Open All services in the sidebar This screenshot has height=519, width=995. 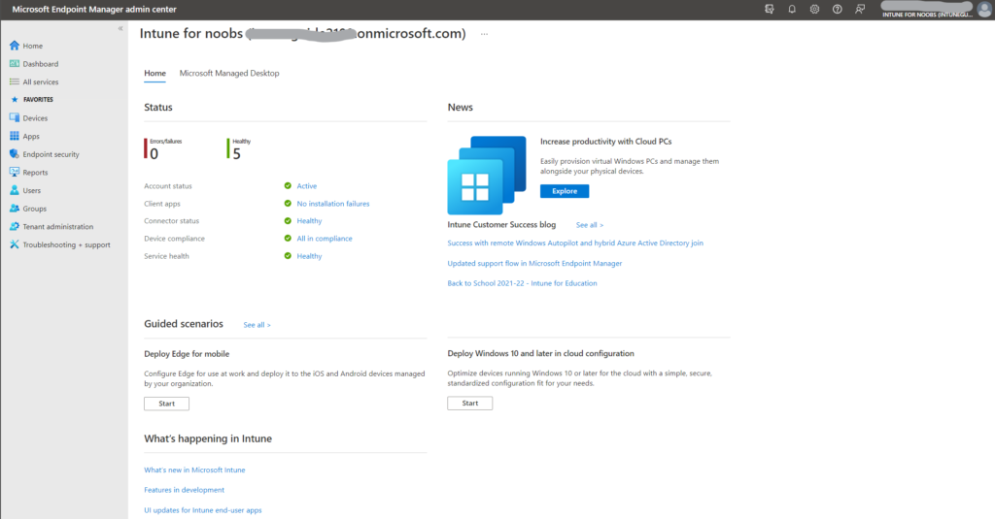pyautogui.click(x=41, y=81)
